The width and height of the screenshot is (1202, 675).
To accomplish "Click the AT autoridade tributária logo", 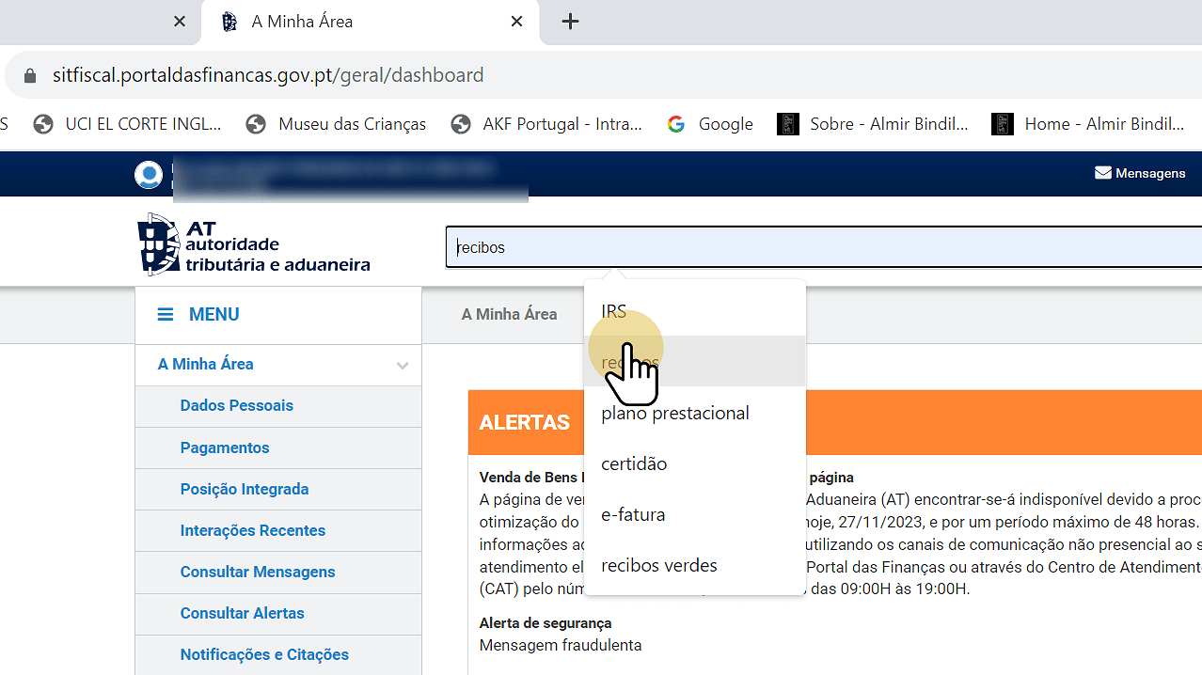I will 254,244.
